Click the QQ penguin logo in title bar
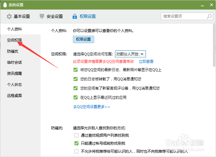Viewport: 216px width, 157px height. tap(5, 5)
